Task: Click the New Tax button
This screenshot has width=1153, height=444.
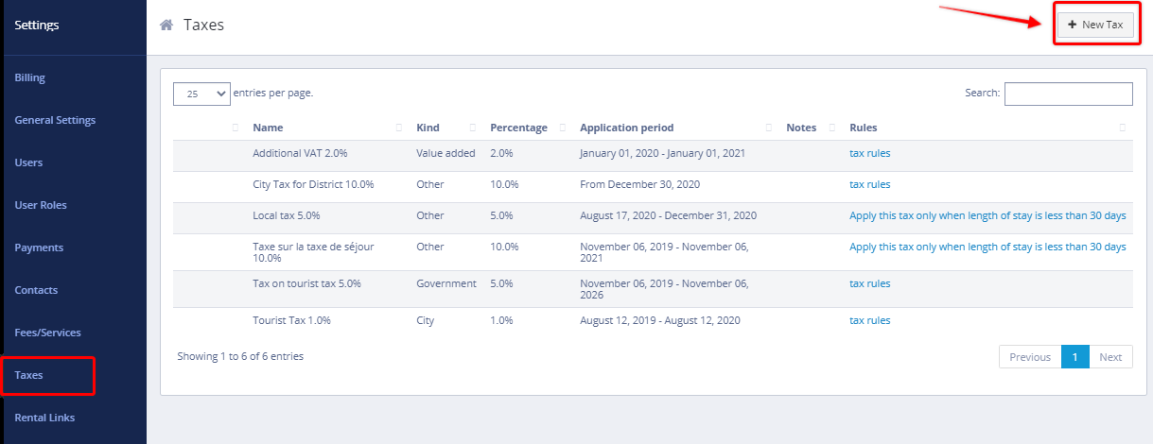Action: tap(1094, 26)
